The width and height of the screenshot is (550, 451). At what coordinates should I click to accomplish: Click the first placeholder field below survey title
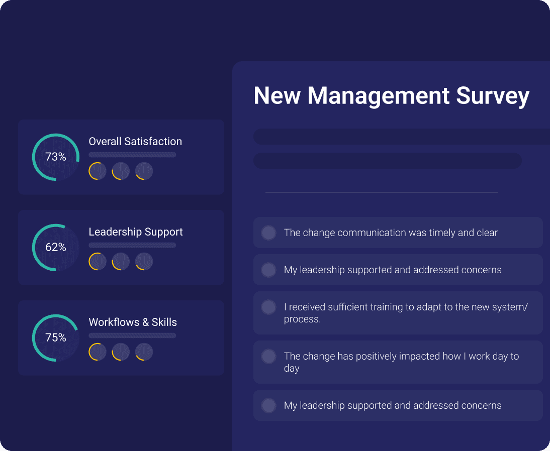(x=401, y=137)
